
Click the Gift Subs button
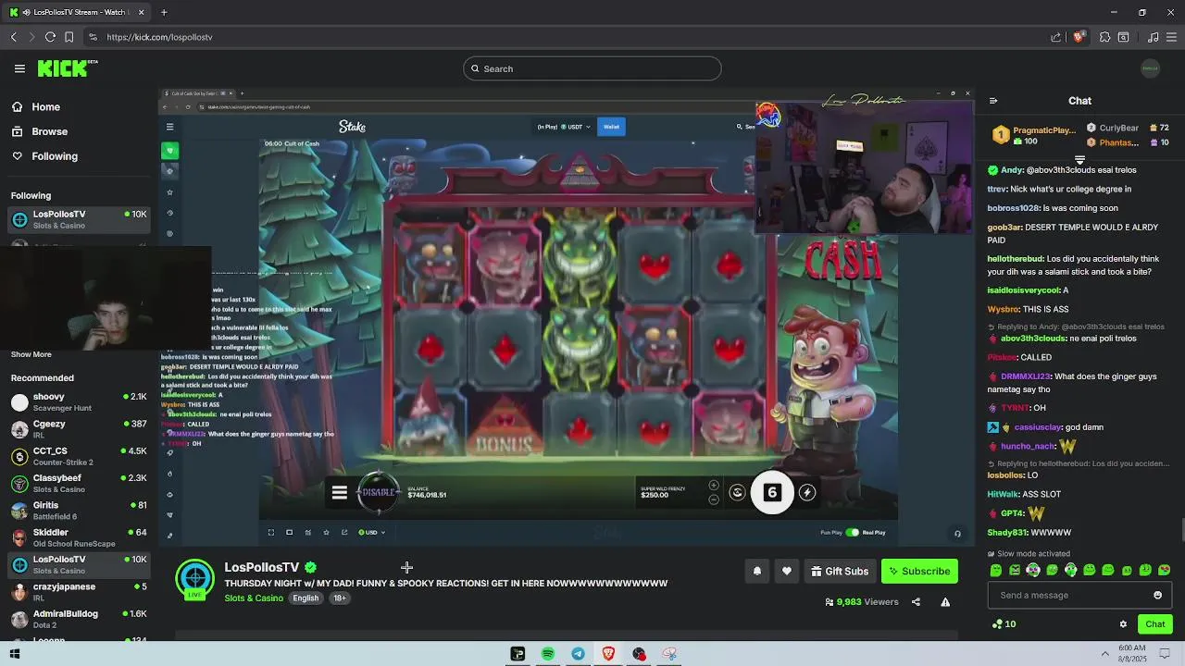click(x=840, y=572)
